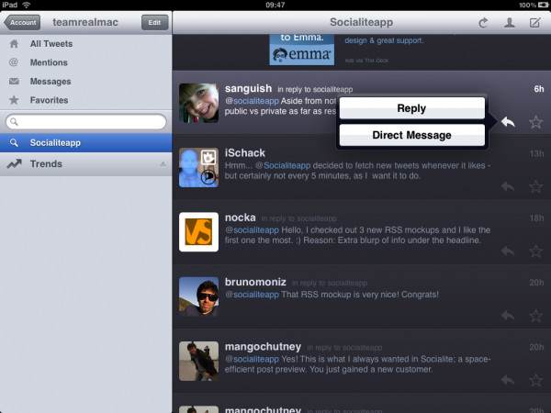The image size is (551, 413).
Task: Open brunomoniz's avatar with sunglasses
Action: (198, 296)
